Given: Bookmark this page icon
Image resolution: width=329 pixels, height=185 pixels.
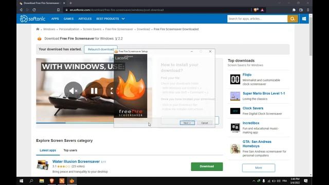Looking at the screenshot, I should [58, 10].
